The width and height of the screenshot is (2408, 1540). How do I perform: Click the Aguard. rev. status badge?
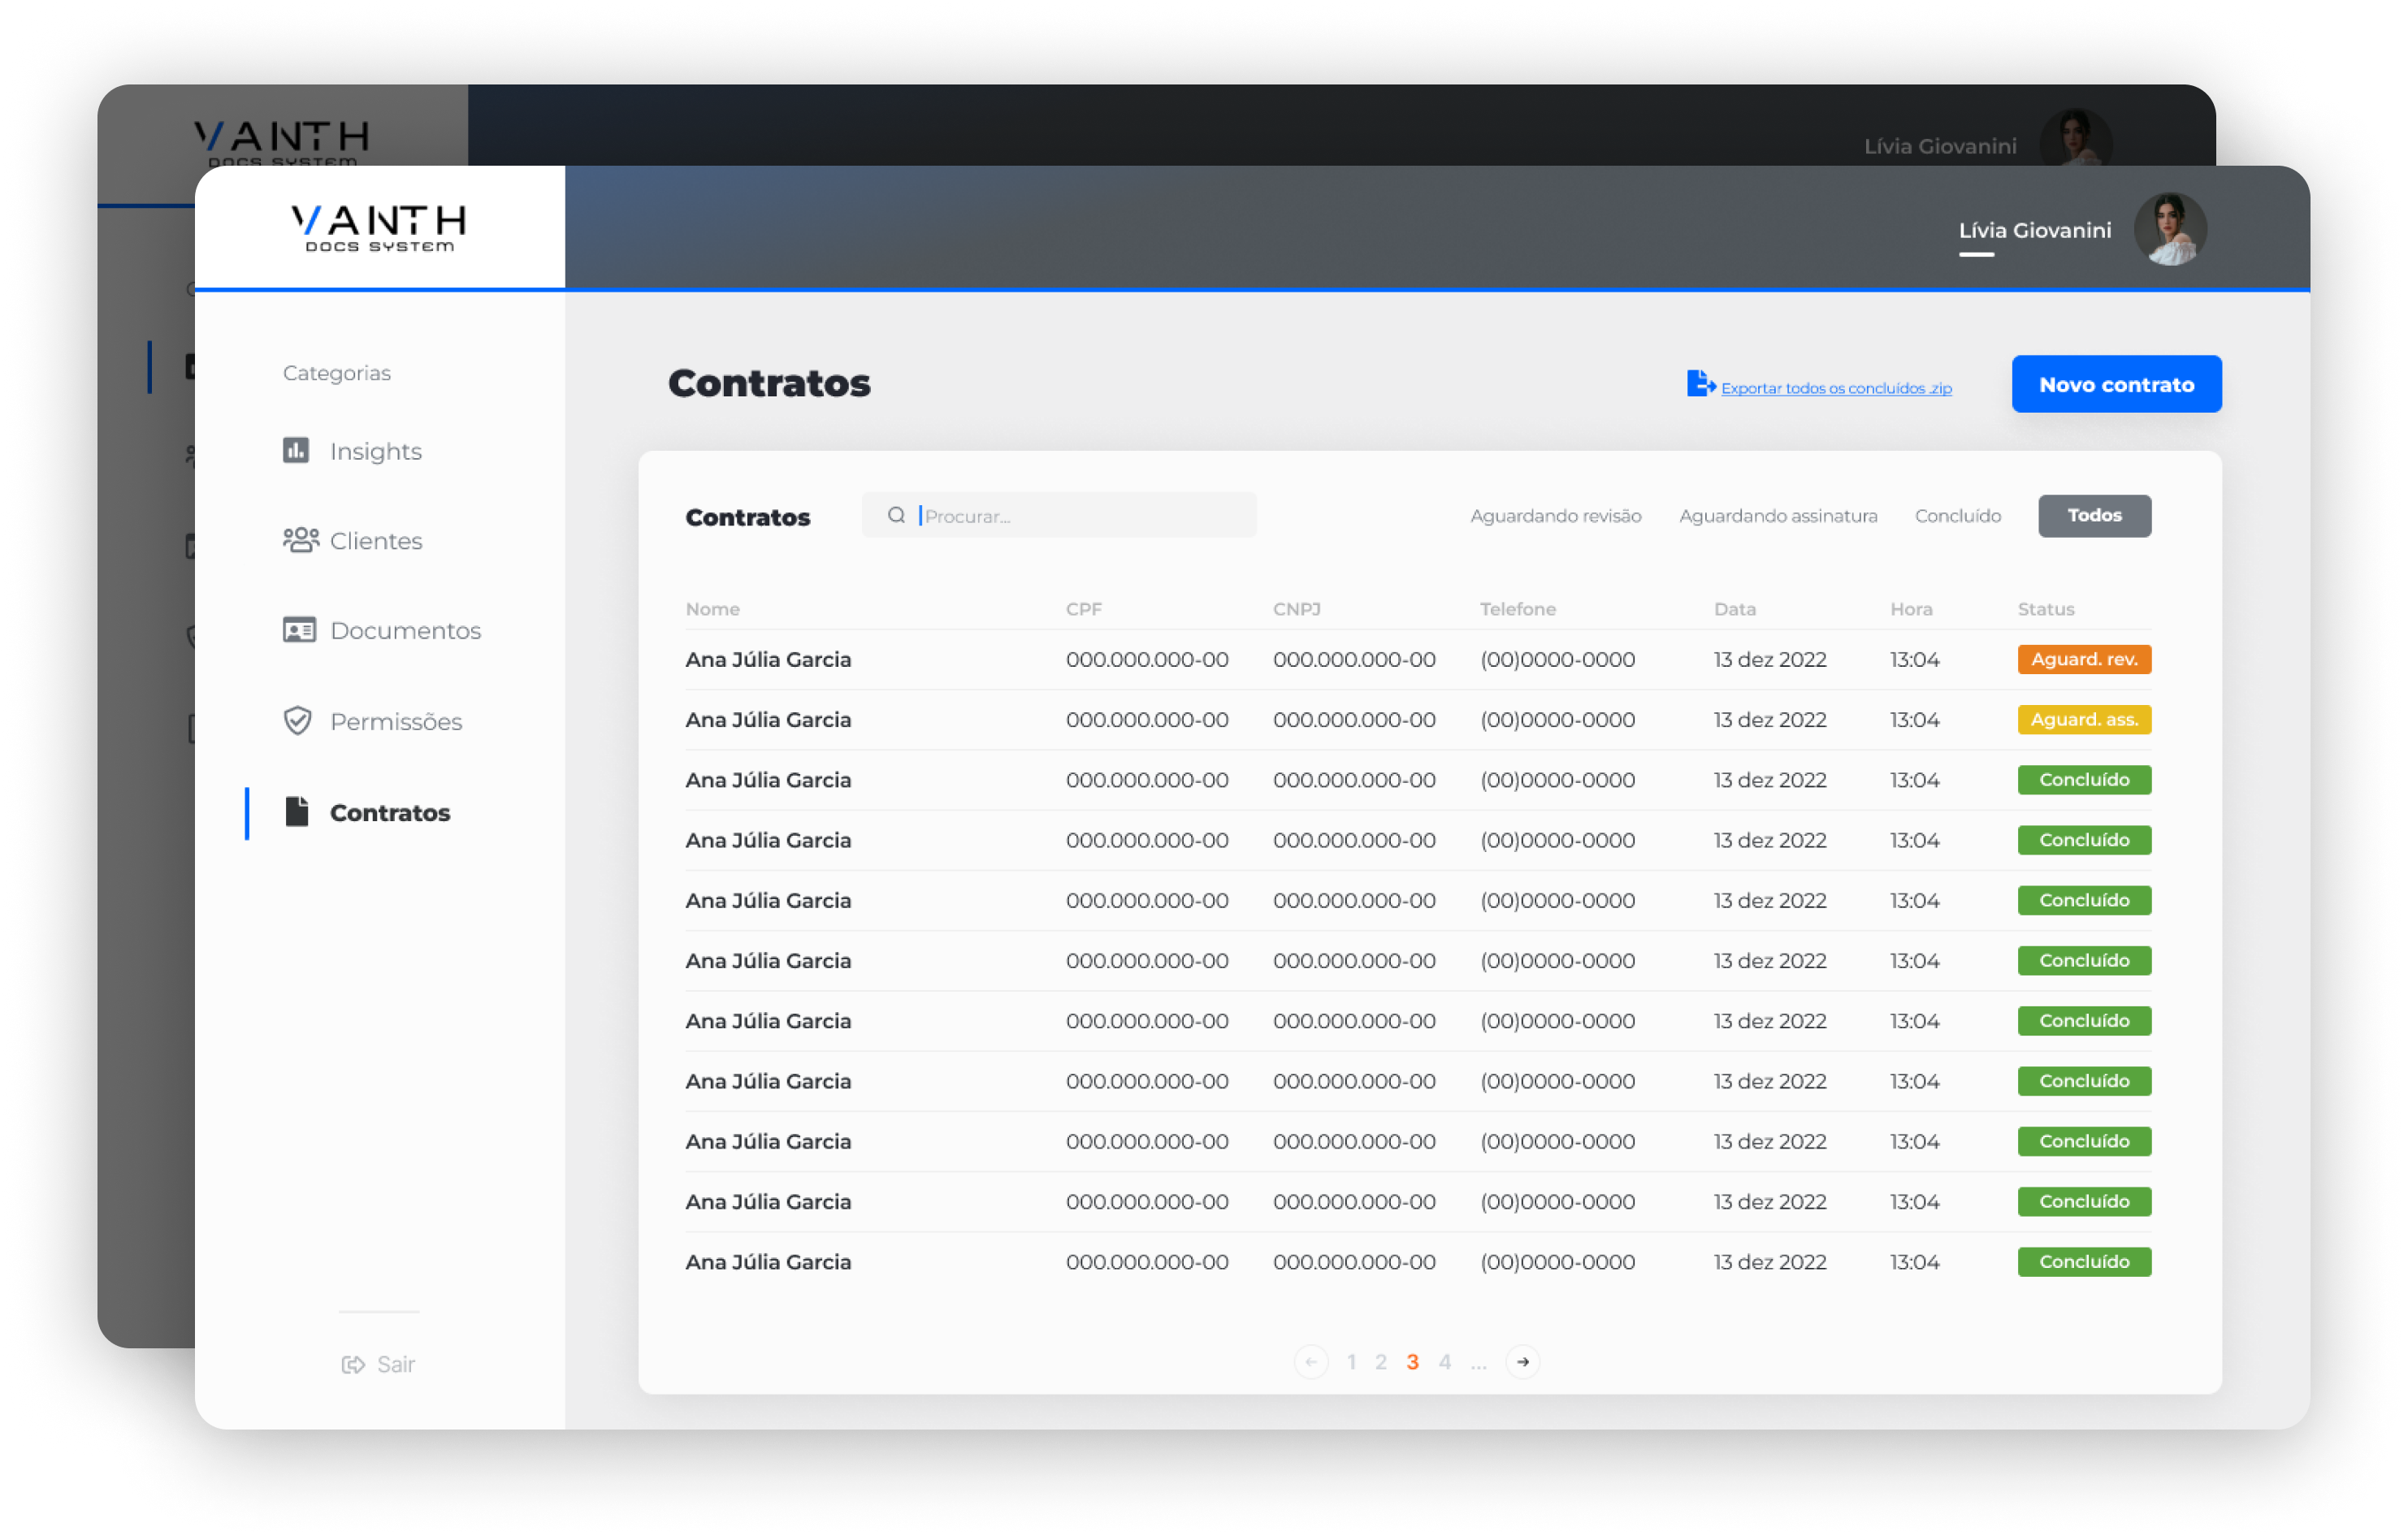click(2084, 659)
